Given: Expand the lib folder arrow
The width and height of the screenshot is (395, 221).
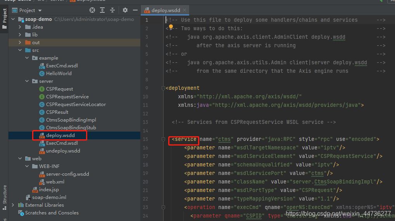Looking at the screenshot, I should pos(20,35).
